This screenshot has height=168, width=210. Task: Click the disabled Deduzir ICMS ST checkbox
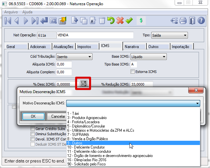coord(32,144)
